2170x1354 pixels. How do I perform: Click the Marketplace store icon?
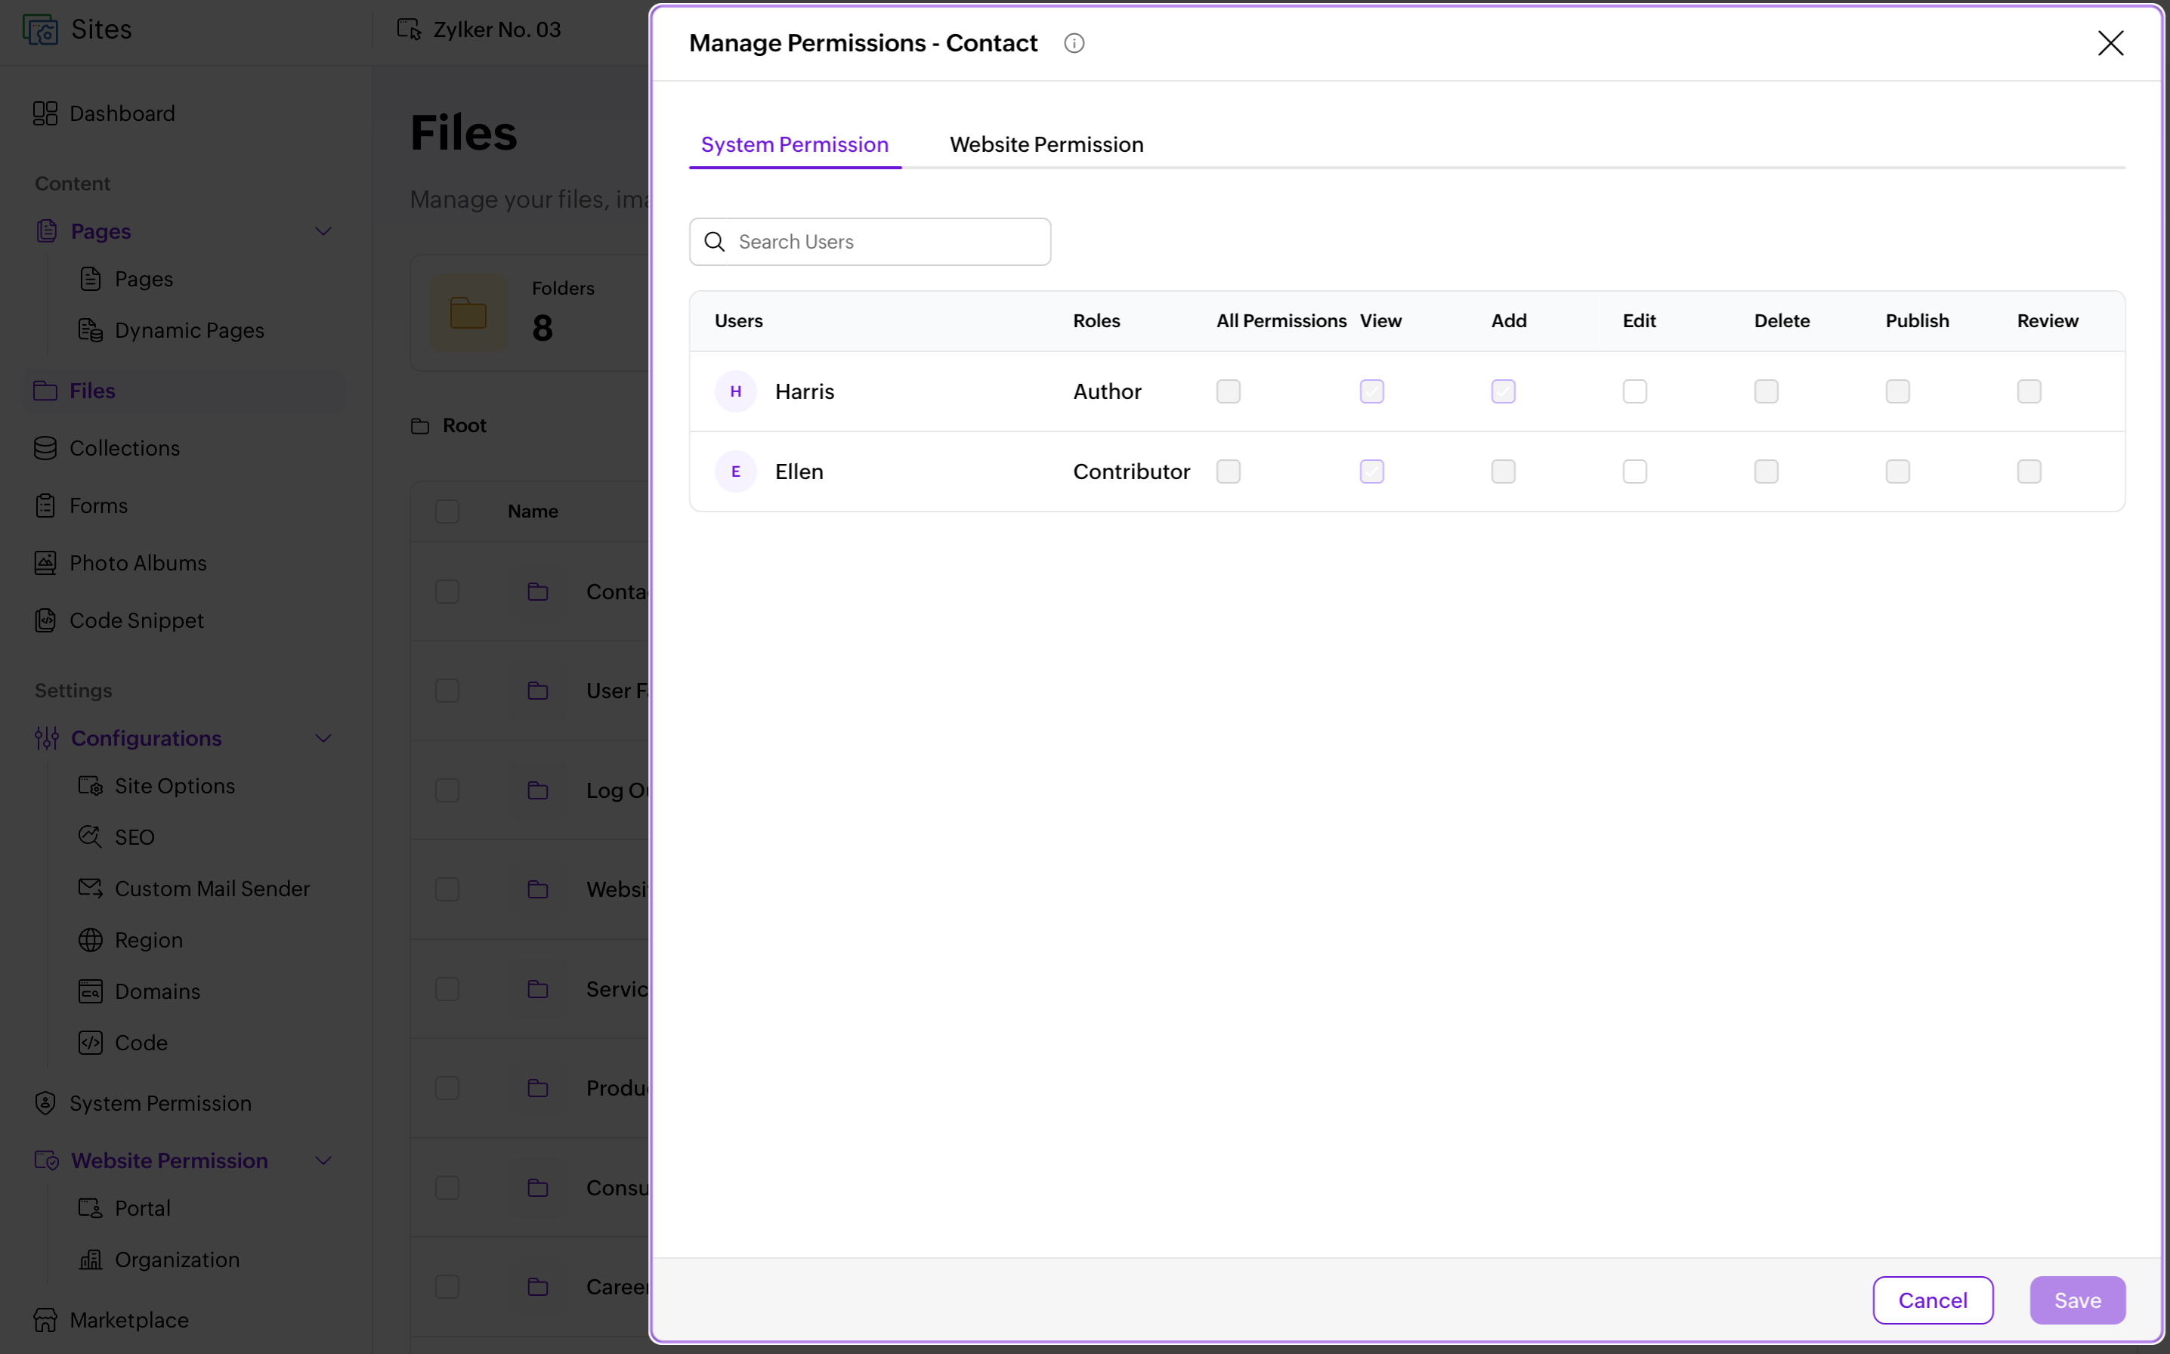coord(45,1319)
